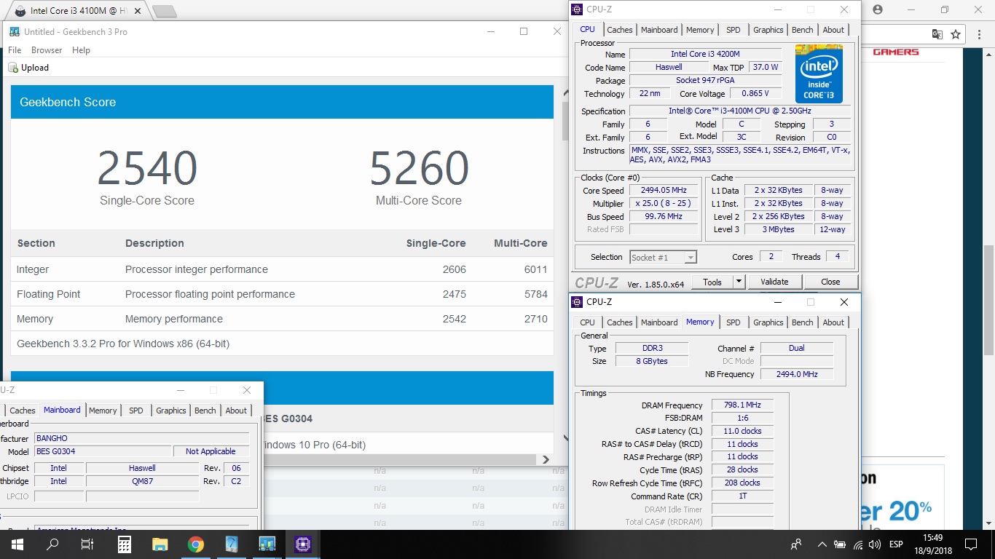Viewport: 995px width, 559px height.
Task: Click the Geekbench results scroll-down arrow
Action: coord(567,438)
